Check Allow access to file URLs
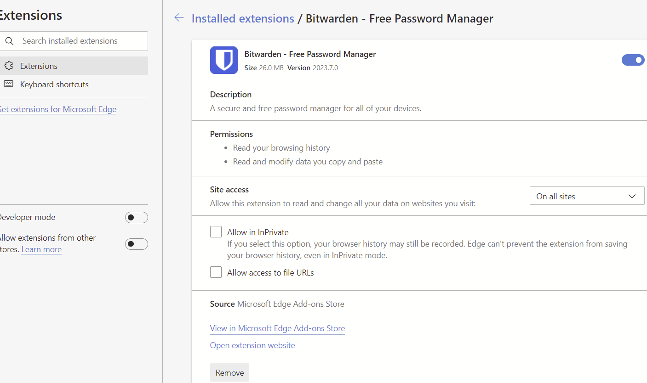This screenshot has height=383, width=647. click(216, 272)
